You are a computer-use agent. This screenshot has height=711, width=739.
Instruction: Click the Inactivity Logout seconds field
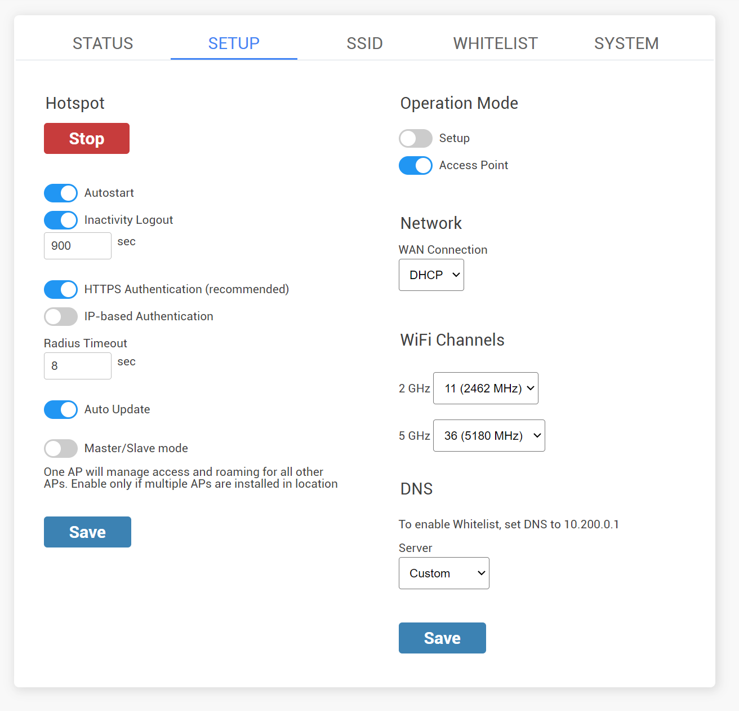77,246
